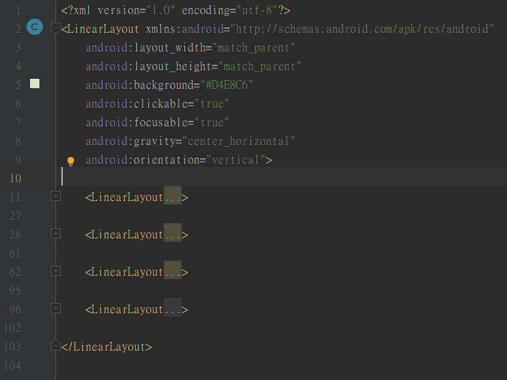Collapse the fold marker at closing tag on line 103
This screenshot has width=507, height=380.
55,345
